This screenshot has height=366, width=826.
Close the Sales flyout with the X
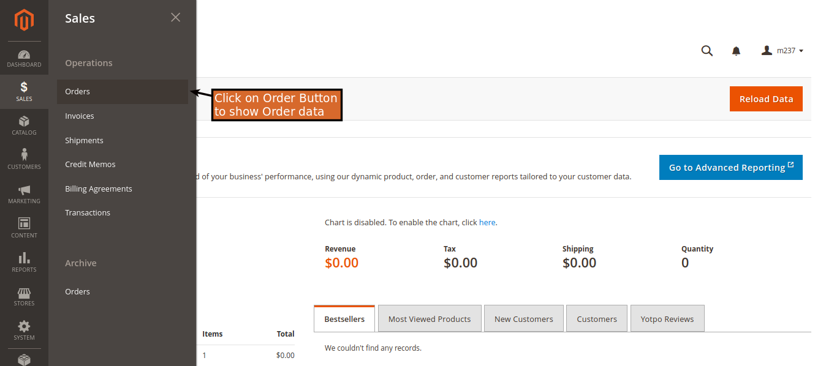175,17
